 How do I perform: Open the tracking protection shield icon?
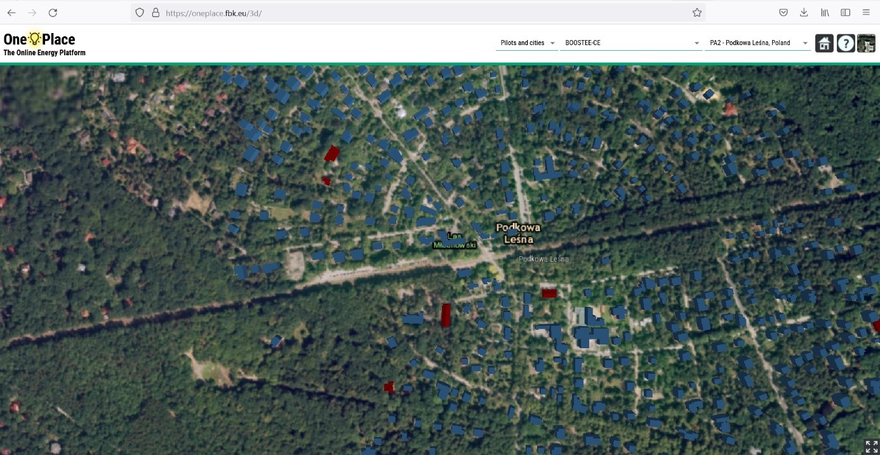click(x=140, y=13)
